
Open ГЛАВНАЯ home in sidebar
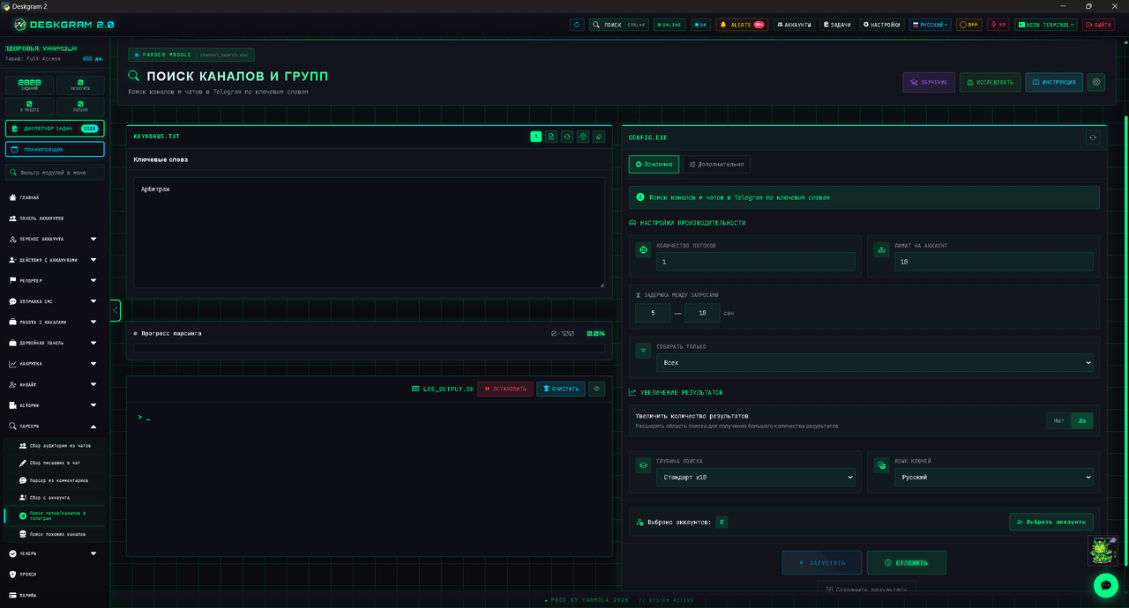point(55,197)
